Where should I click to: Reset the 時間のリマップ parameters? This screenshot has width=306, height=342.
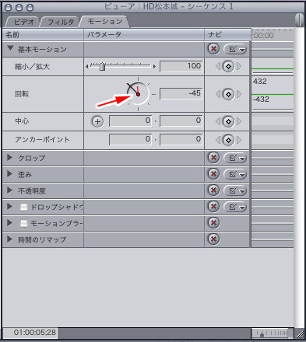[213, 239]
